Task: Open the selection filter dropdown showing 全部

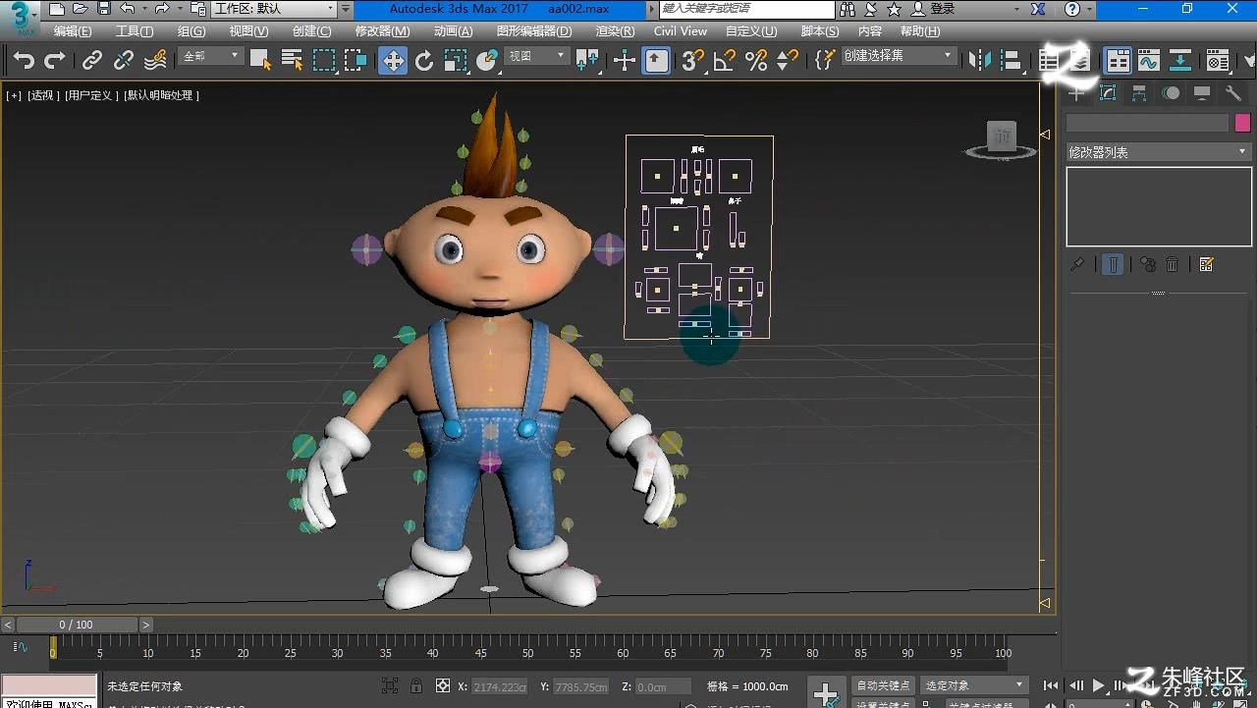Action: 211,57
